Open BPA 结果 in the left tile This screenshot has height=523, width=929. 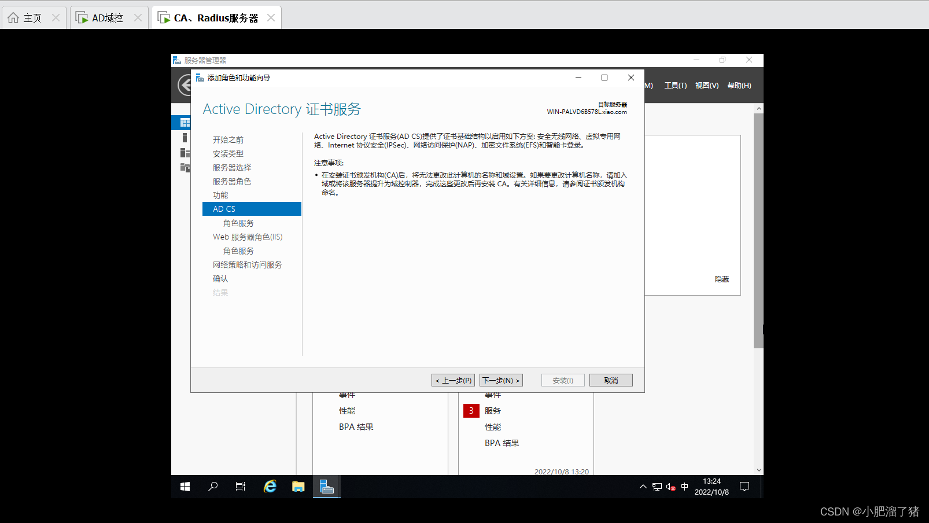(356, 427)
